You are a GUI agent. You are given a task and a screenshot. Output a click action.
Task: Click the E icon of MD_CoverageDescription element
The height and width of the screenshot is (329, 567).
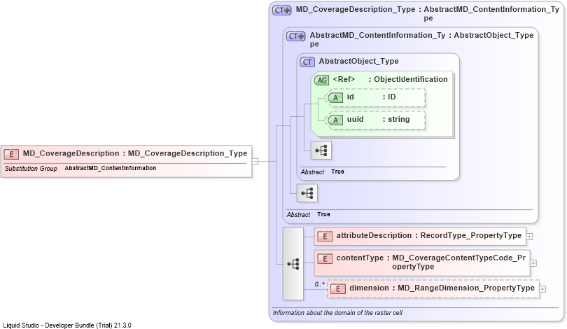pos(11,155)
